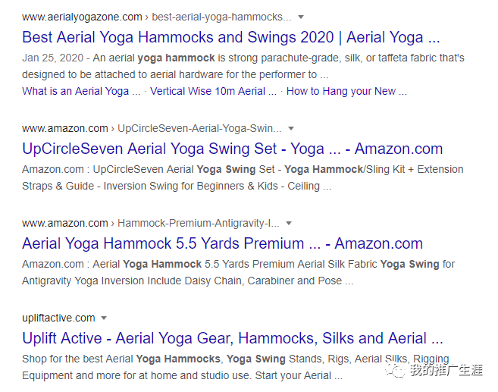
Task: Open Best Aerial Yoga Hammocks and Swings result
Action: point(230,36)
